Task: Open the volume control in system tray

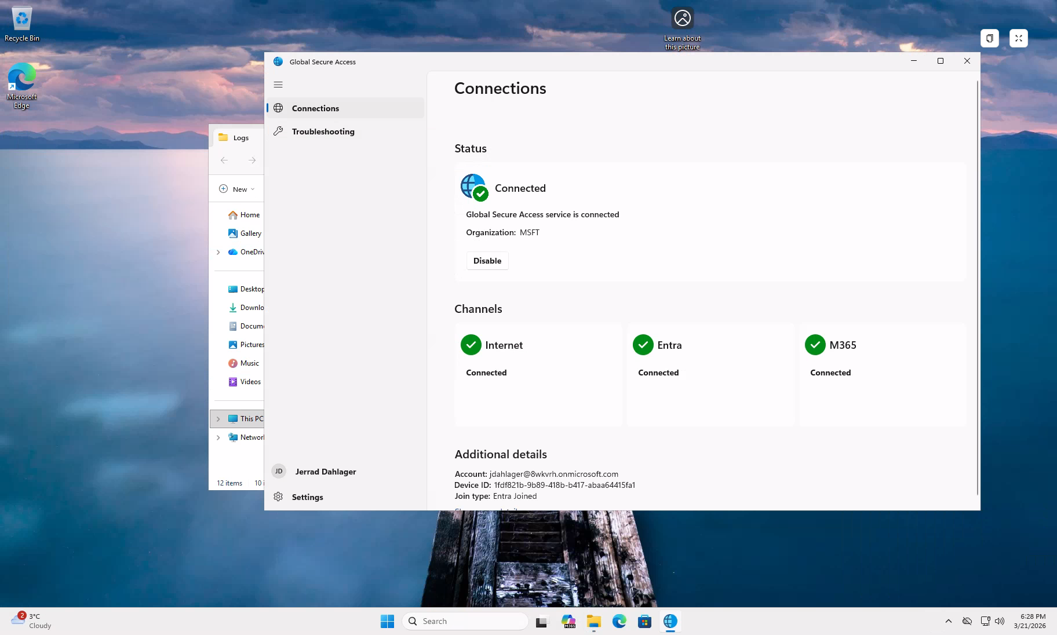Action: pos(999,621)
